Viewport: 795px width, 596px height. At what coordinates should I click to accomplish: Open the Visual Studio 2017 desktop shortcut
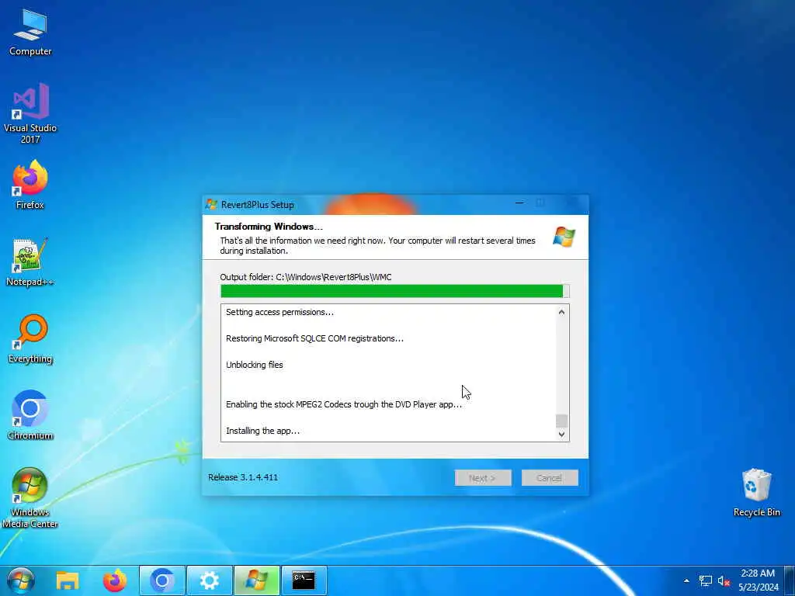point(30,113)
